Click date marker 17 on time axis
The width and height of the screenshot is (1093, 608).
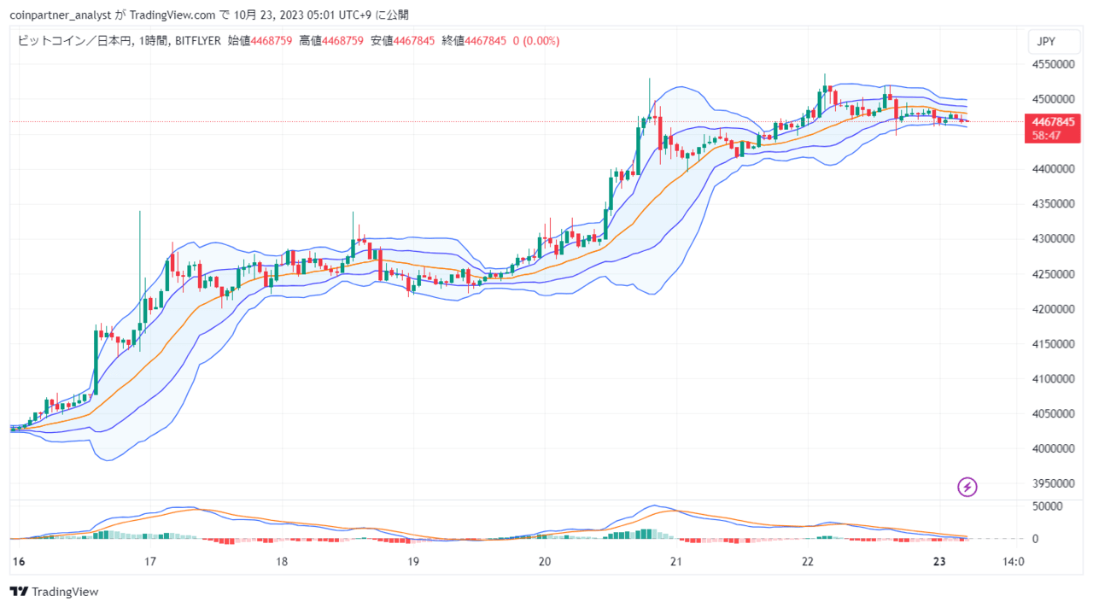click(150, 562)
